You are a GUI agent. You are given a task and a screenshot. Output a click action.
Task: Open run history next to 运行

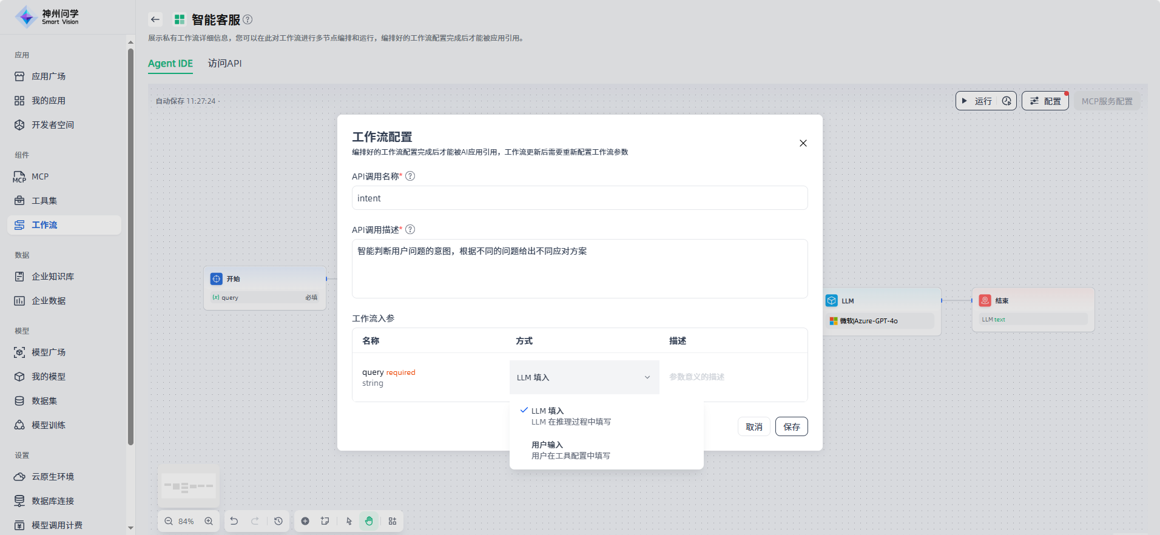[x=1007, y=101]
